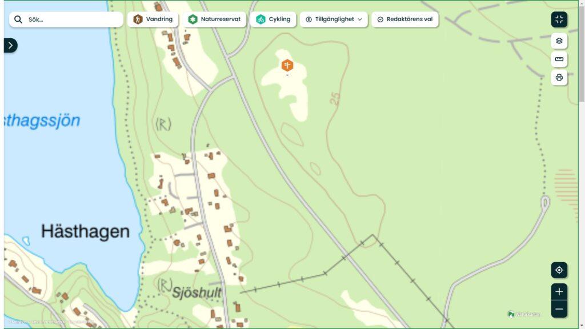Click the orange signpost map marker

coord(287,65)
